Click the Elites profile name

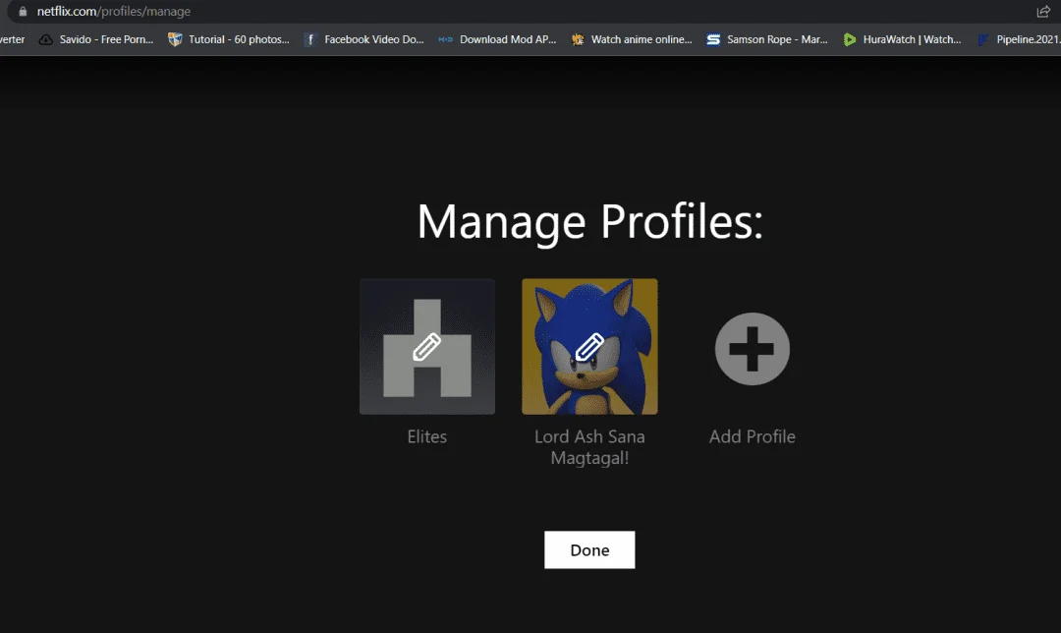pyautogui.click(x=427, y=436)
